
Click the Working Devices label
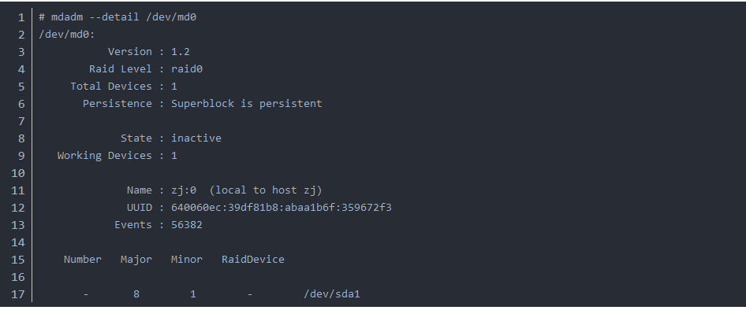tap(105, 156)
